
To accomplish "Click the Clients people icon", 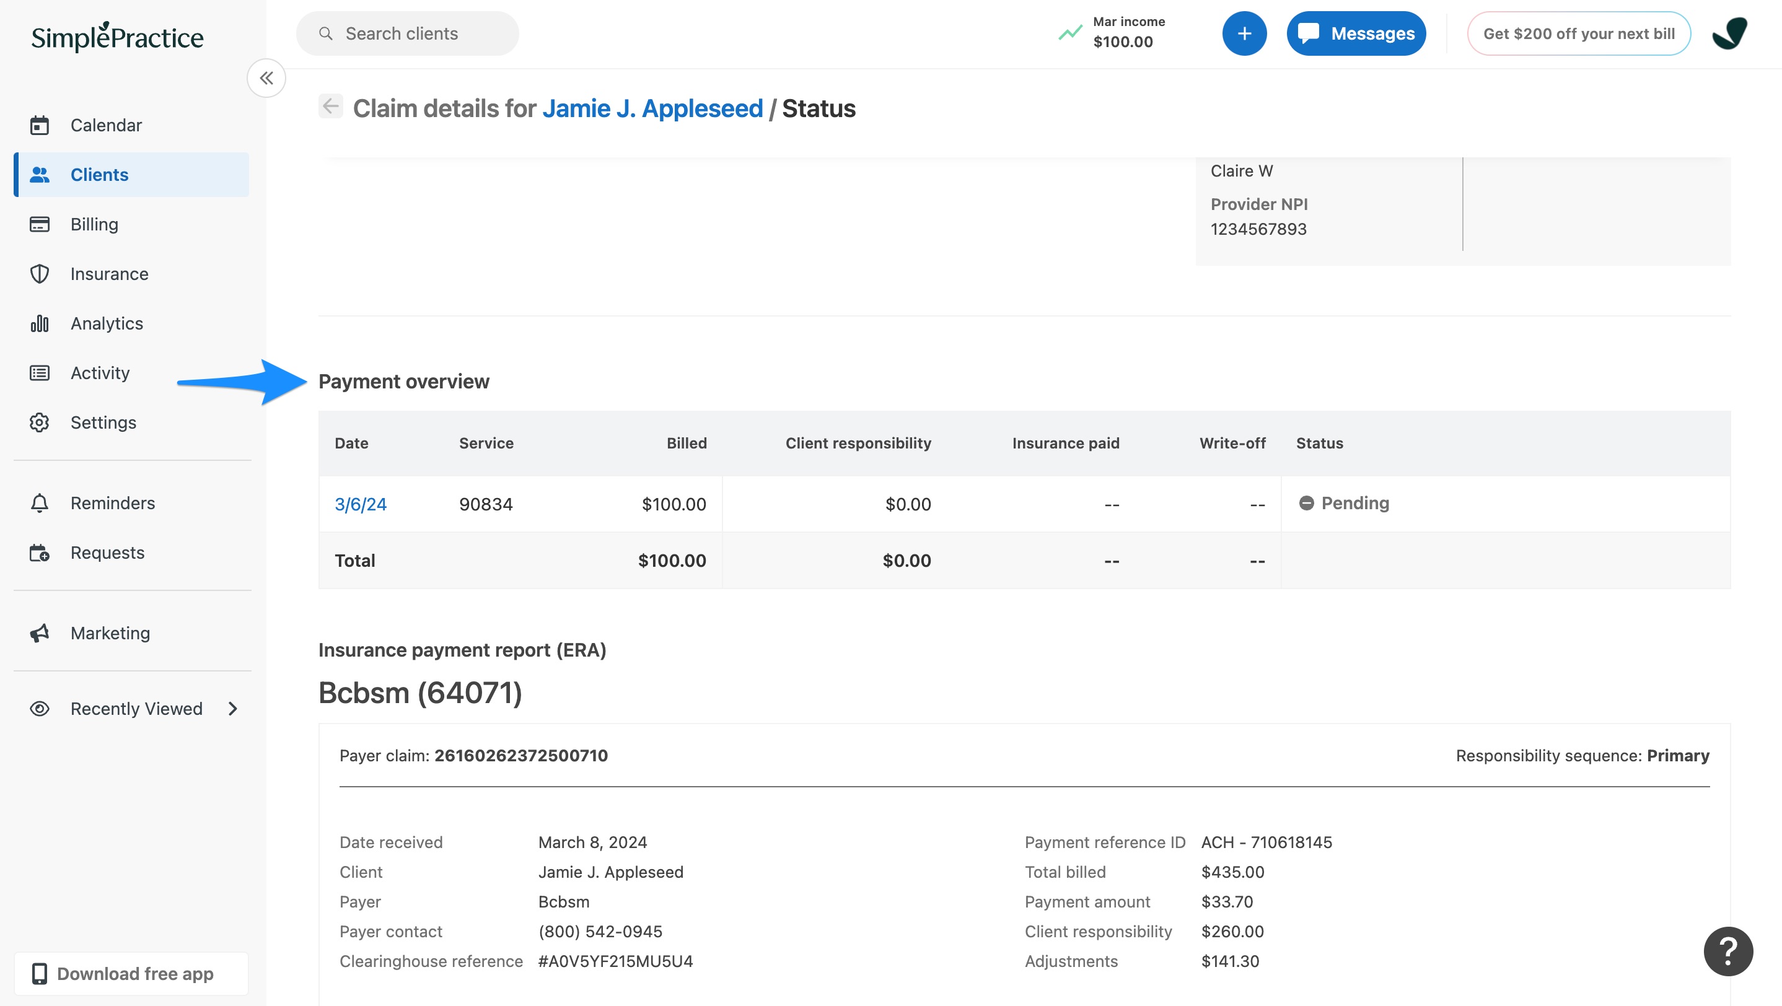I will [x=40, y=175].
